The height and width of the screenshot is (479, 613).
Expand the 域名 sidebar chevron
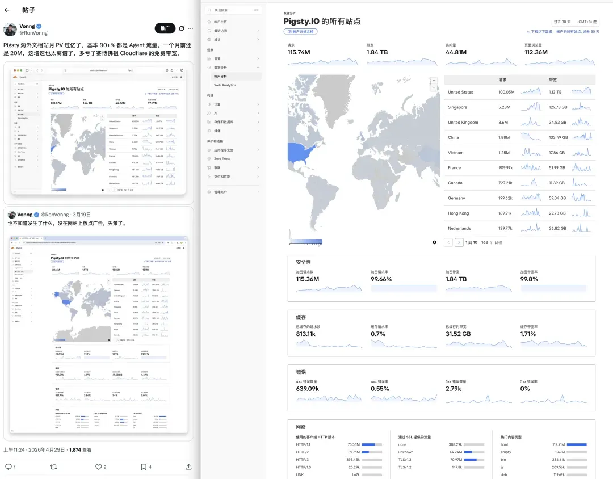[x=258, y=40]
